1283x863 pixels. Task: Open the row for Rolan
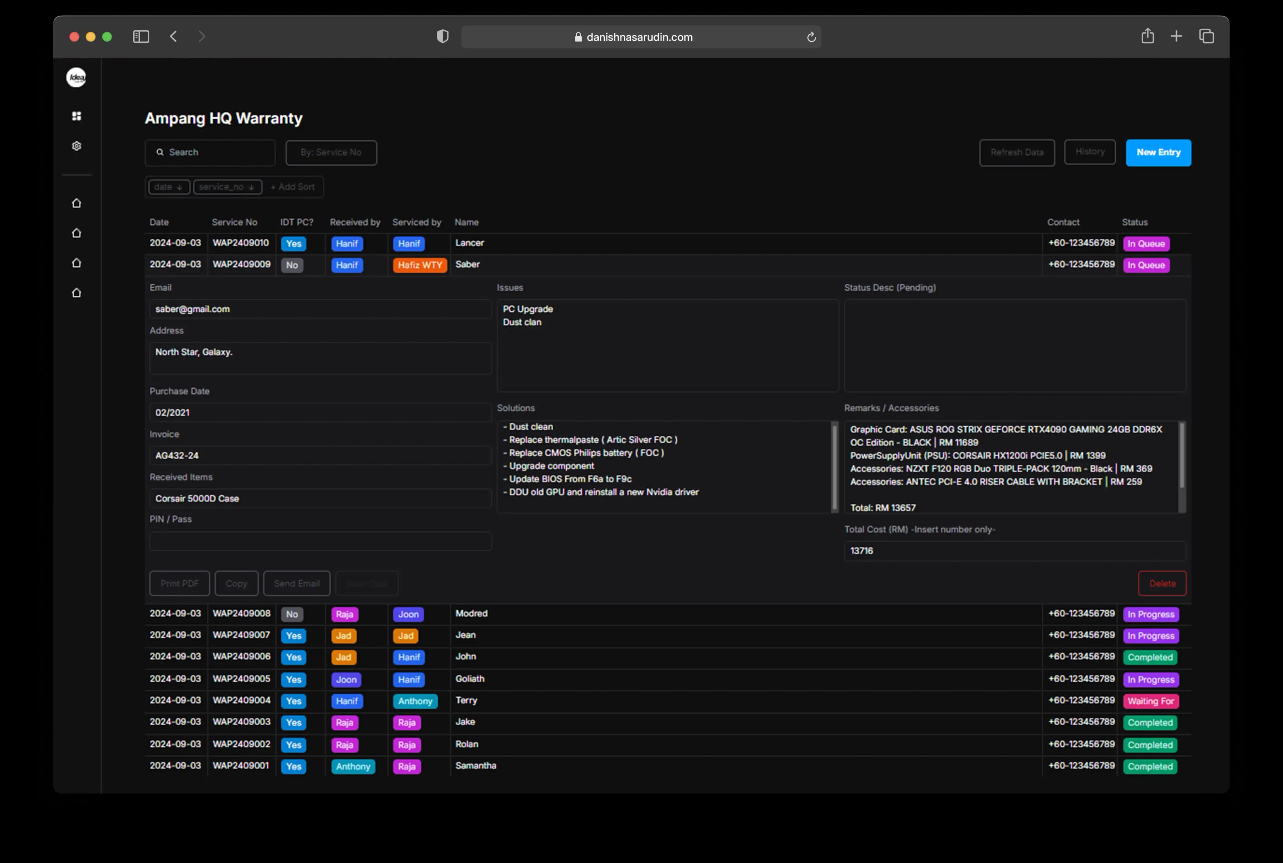click(668, 744)
